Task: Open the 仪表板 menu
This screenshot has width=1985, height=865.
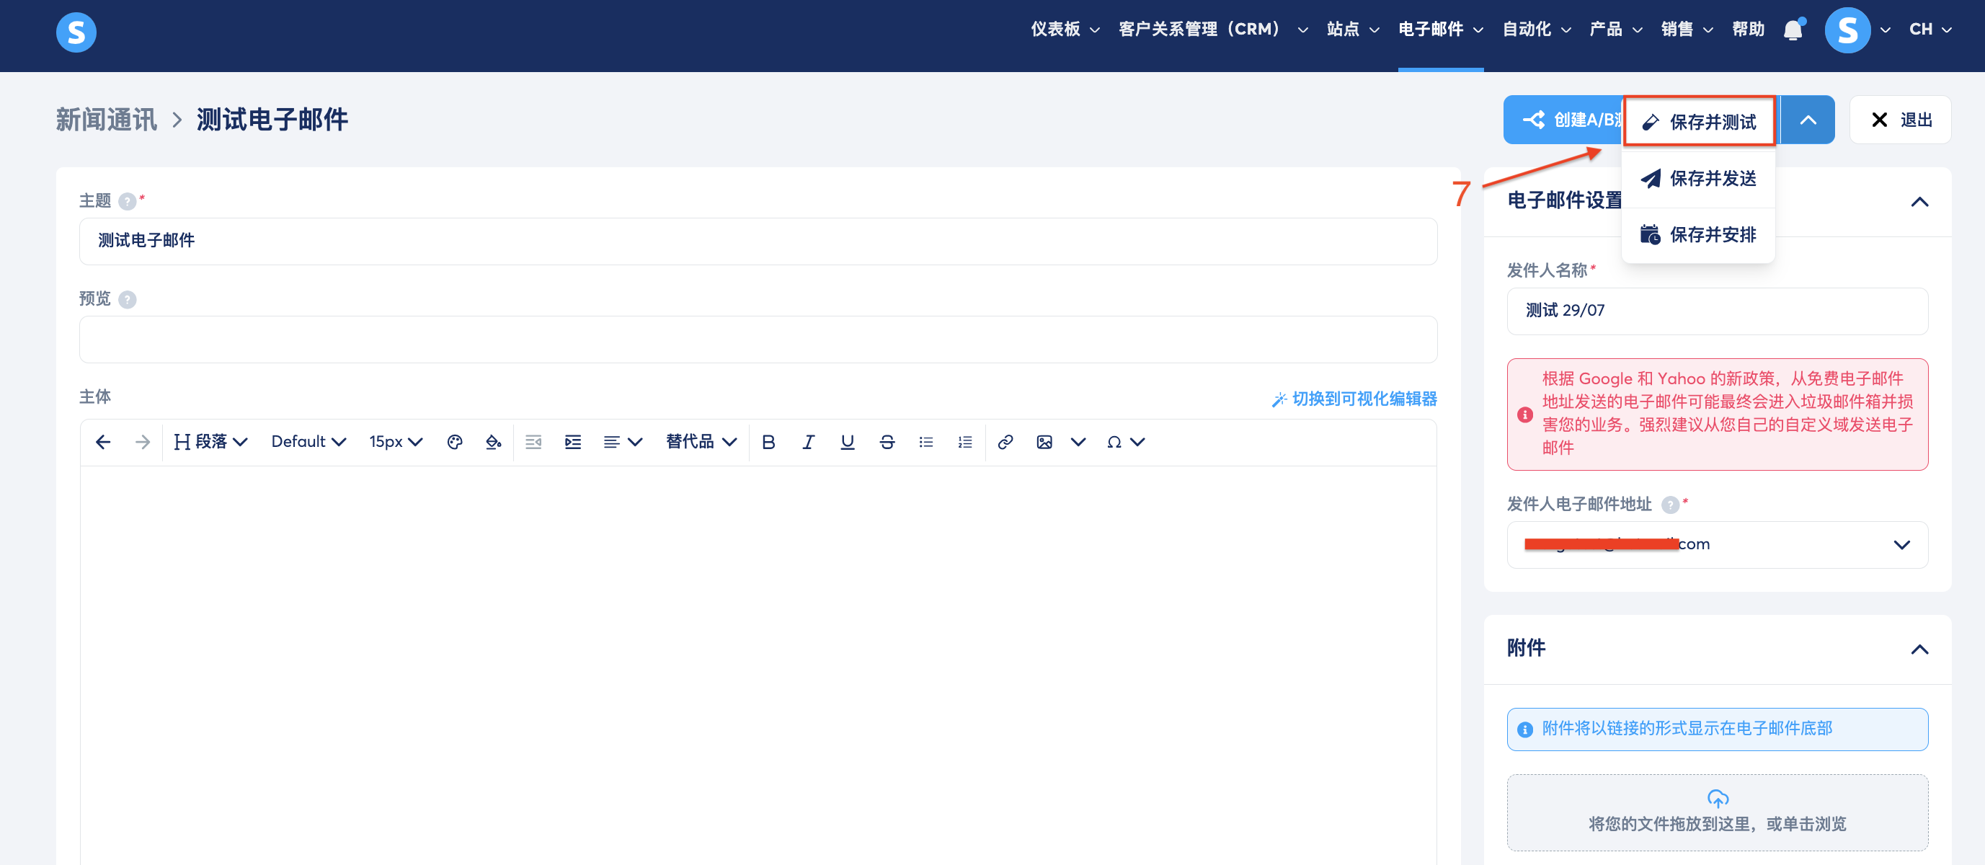Action: 1065,30
